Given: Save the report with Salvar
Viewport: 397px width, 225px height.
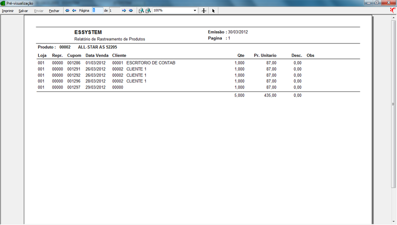Looking at the screenshot, I should click(23, 10).
